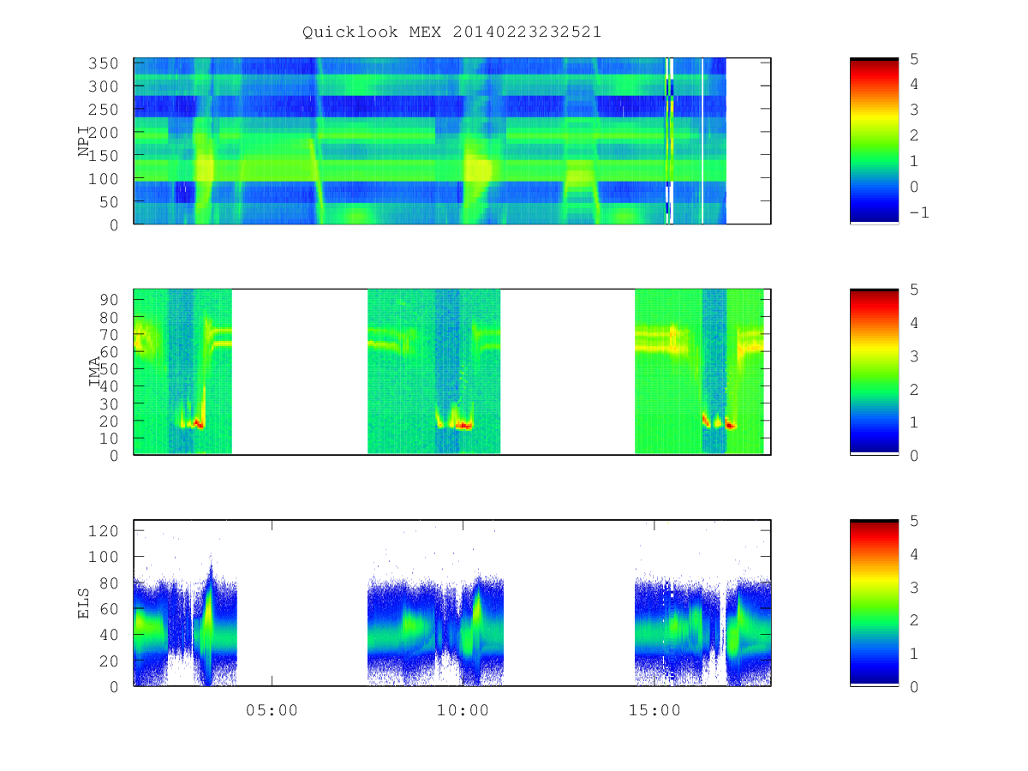Click the ELS spectrogram plot area
Screen dimensions: 1028x771
click(x=452, y=603)
